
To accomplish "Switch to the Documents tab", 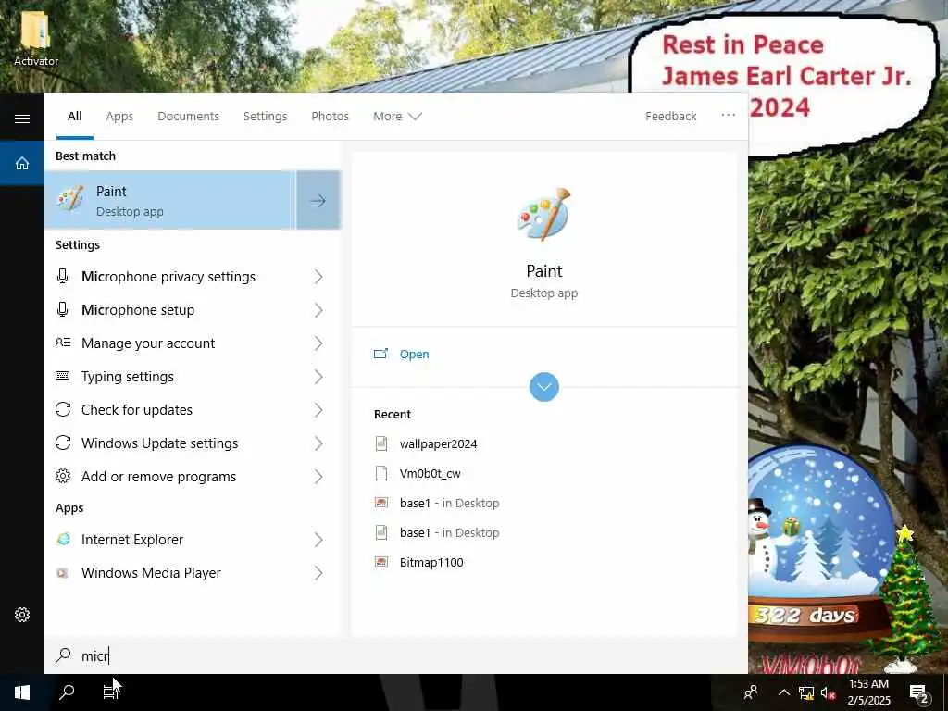I will pyautogui.click(x=188, y=116).
